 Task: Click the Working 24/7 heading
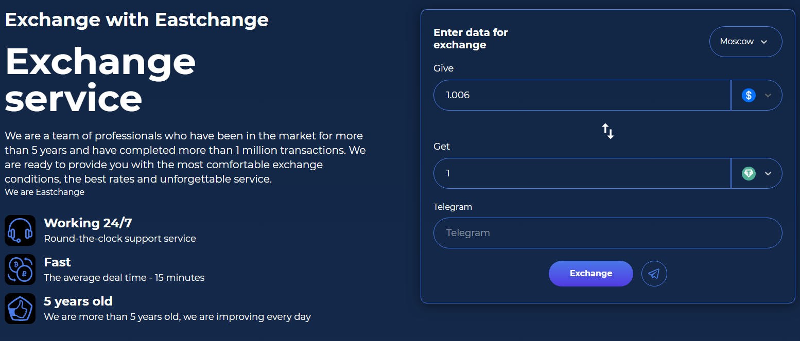[88, 223]
